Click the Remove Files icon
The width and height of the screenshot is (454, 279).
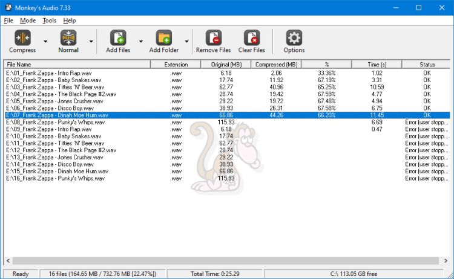point(213,38)
